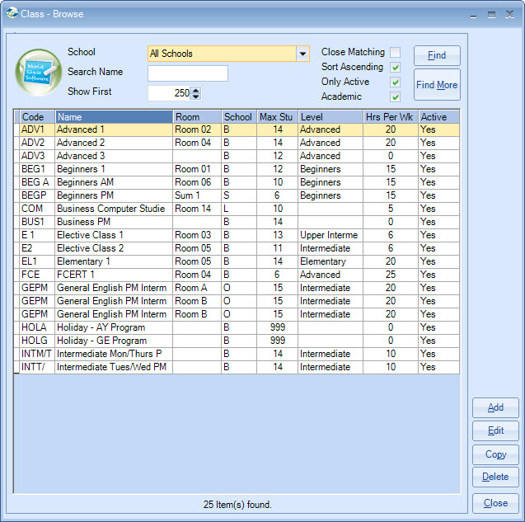Sort by the School column header

click(239, 117)
